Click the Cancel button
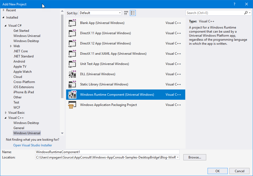Image resolution: width=253 pixels, height=176 pixels. point(239,171)
